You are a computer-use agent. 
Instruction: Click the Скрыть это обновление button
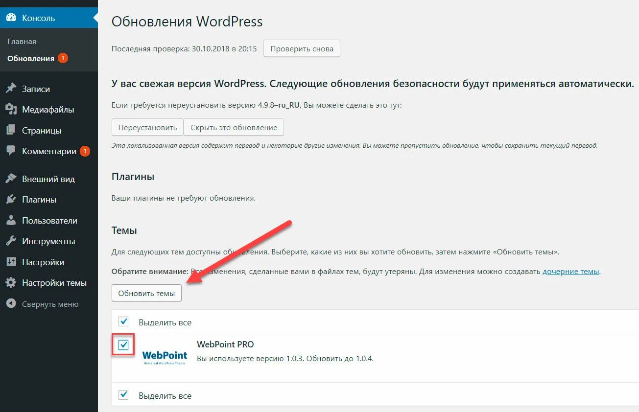coord(234,127)
